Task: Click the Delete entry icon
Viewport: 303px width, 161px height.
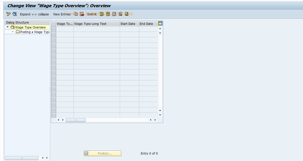Action: [x=82, y=14]
